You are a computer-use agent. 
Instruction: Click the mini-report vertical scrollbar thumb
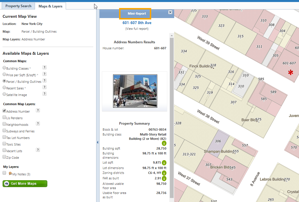172,118
